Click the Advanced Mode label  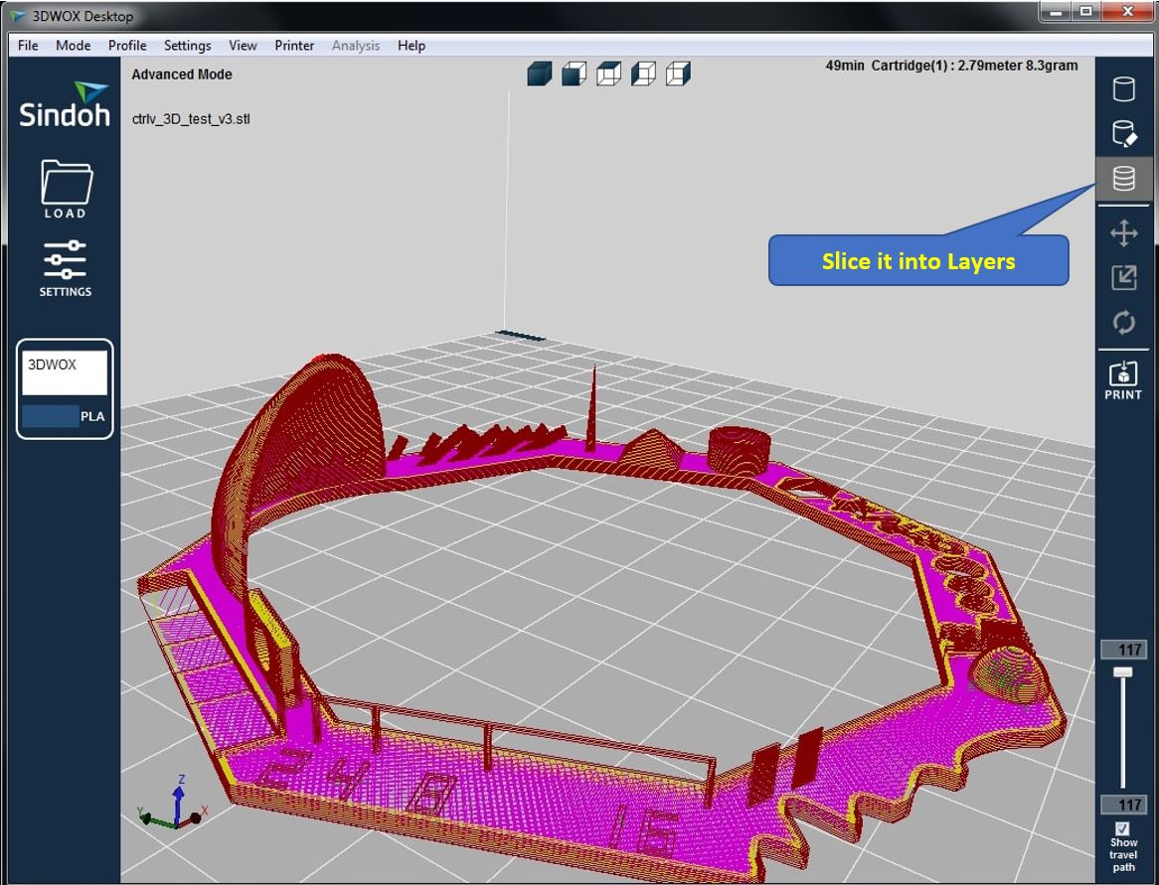tap(182, 74)
